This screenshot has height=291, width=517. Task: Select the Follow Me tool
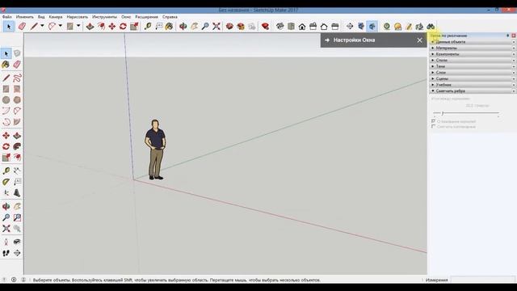(17, 146)
